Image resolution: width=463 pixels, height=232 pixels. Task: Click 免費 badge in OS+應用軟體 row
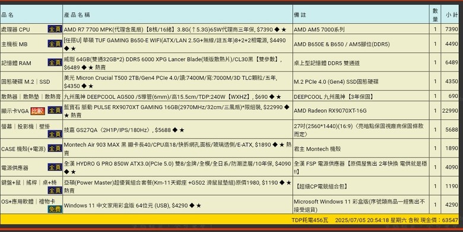[55, 209]
